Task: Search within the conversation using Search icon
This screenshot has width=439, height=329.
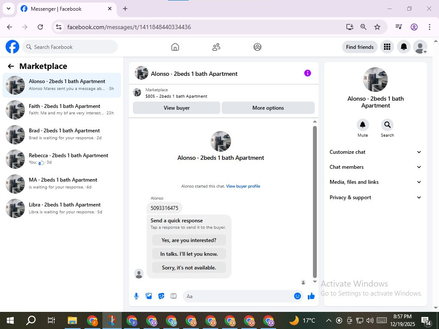Action: click(x=387, y=125)
